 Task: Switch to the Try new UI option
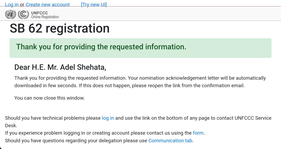coord(94,4)
